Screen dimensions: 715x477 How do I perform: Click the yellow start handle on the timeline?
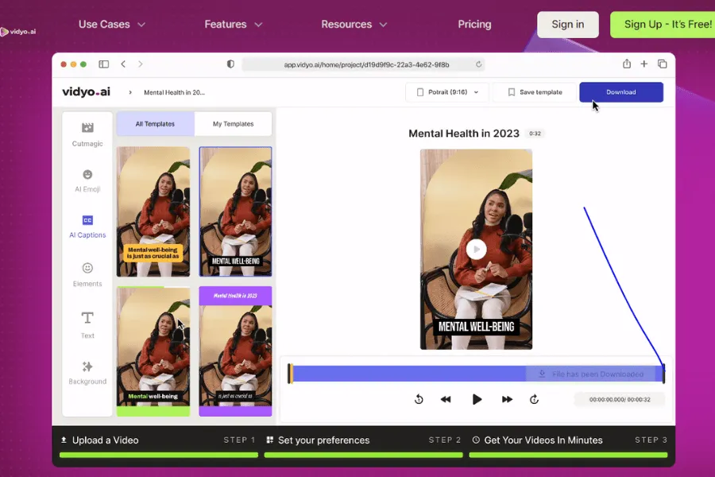click(x=290, y=374)
